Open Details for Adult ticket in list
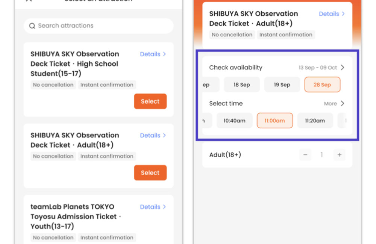 point(153,135)
